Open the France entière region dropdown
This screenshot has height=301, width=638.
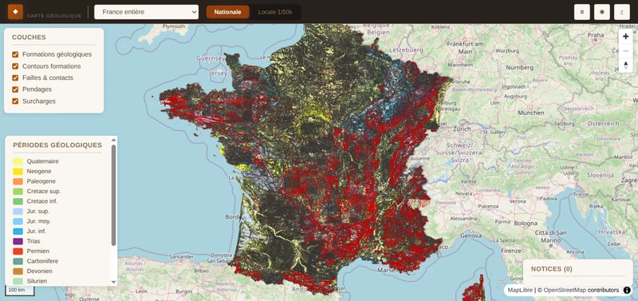[x=147, y=12]
